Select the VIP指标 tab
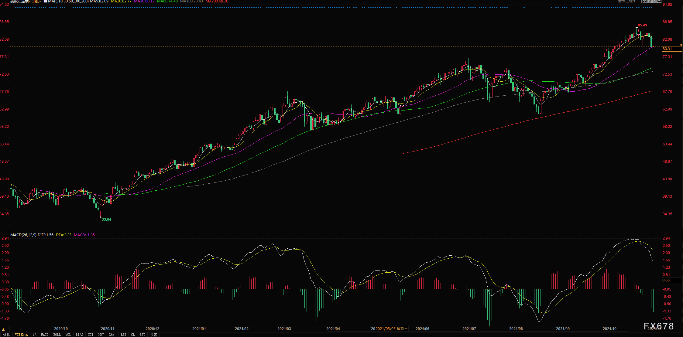683x337 pixels. (x=21, y=335)
